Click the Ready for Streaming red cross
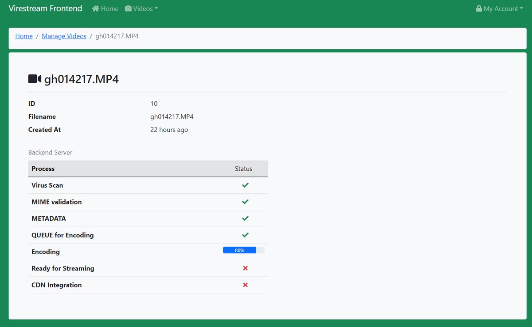Screen dimensions: 532x327 coord(245,268)
